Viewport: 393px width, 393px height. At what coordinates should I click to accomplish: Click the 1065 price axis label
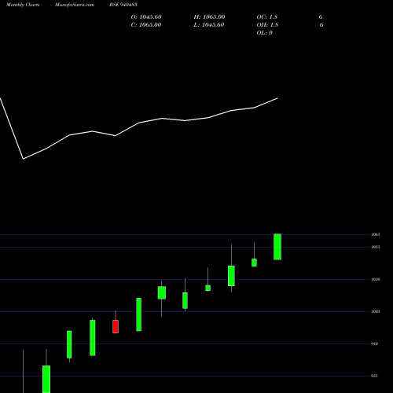click(376, 234)
